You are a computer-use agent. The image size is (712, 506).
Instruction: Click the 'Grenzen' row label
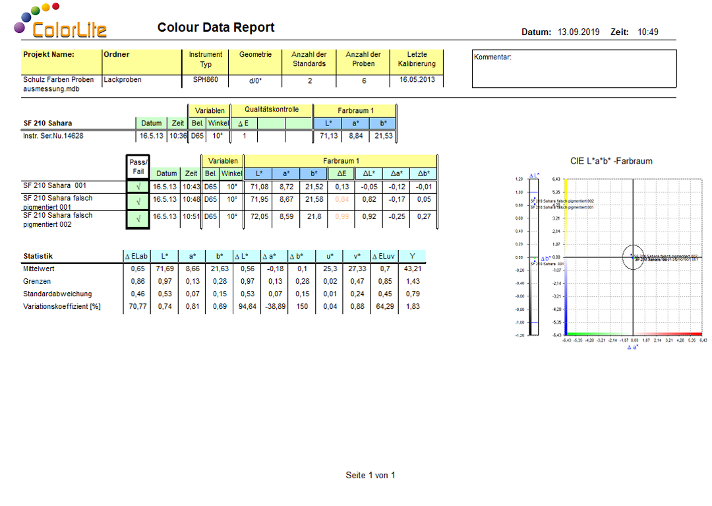click(x=37, y=282)
